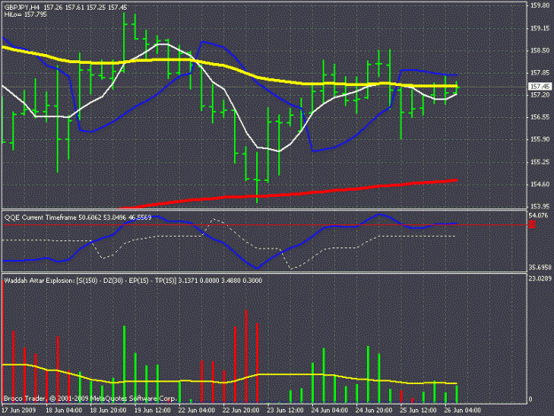The width and height of the screenshot is (554, 416).
Task: Select the 18 Jun 20:00 time label
Action: [x=108, y=410]
